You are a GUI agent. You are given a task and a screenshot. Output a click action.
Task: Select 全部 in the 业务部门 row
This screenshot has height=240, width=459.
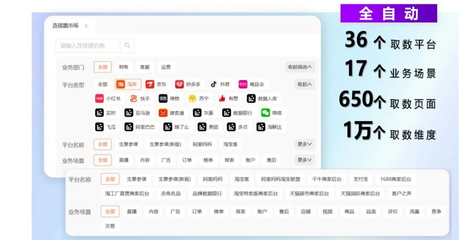(x=103, y=67)
